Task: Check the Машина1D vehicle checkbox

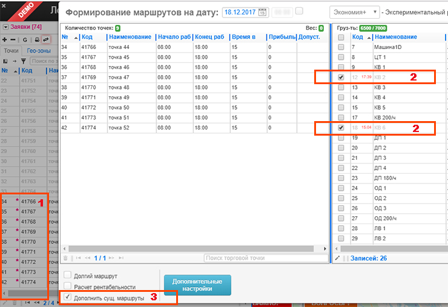Action: pos(341,47)
